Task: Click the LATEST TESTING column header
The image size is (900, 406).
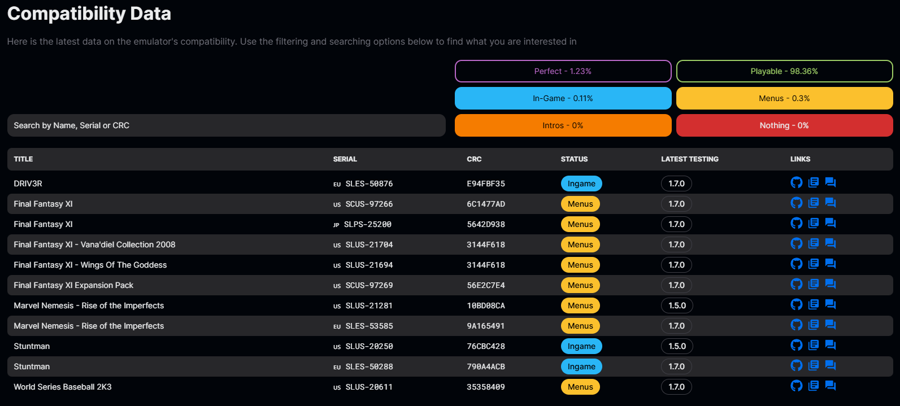Action: point(690,159)
